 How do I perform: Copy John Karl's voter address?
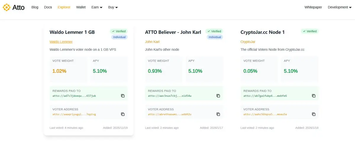[218, 114]
